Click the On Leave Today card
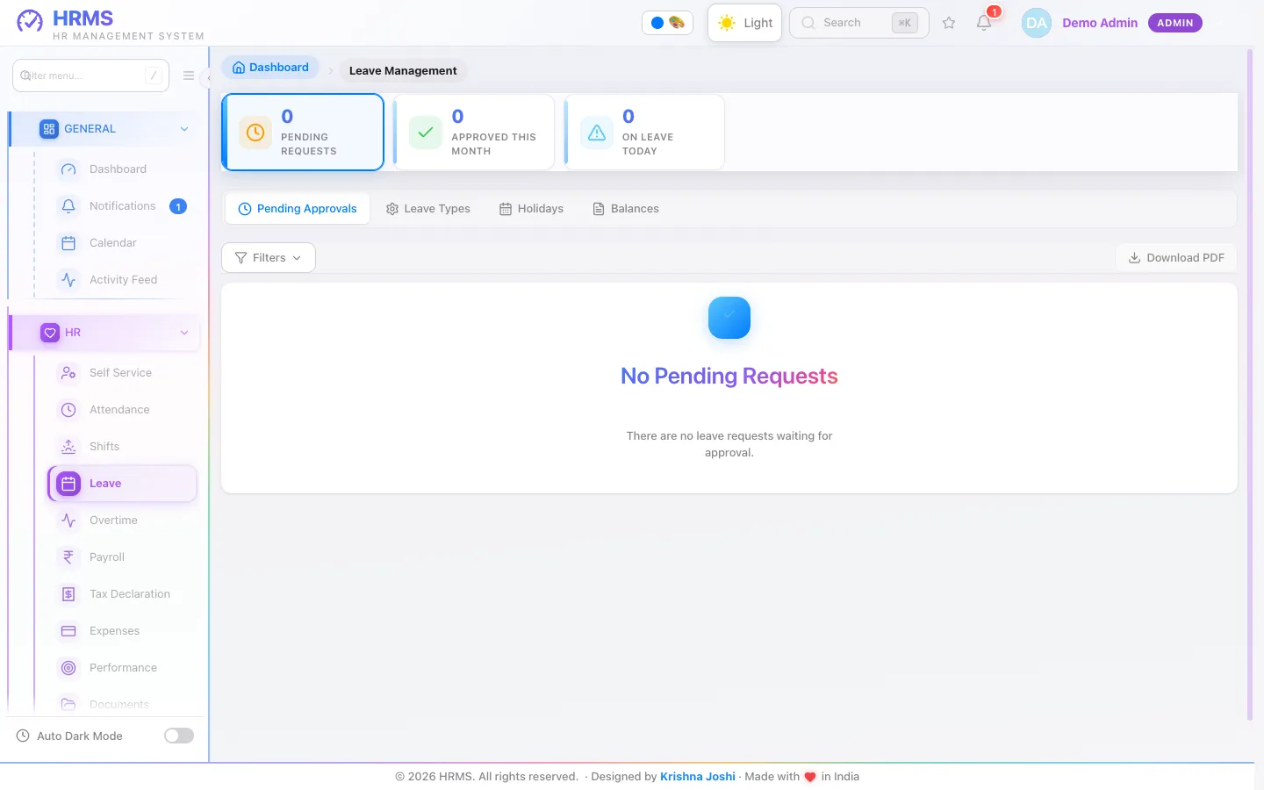 click(644, 133)
